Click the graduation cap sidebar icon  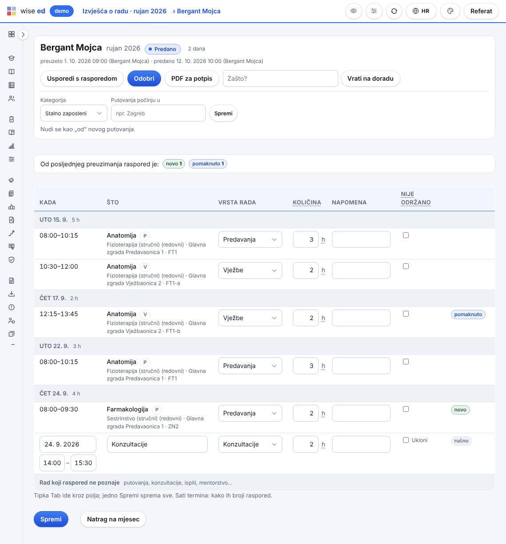pyautogui.click(x=12, y=58)
